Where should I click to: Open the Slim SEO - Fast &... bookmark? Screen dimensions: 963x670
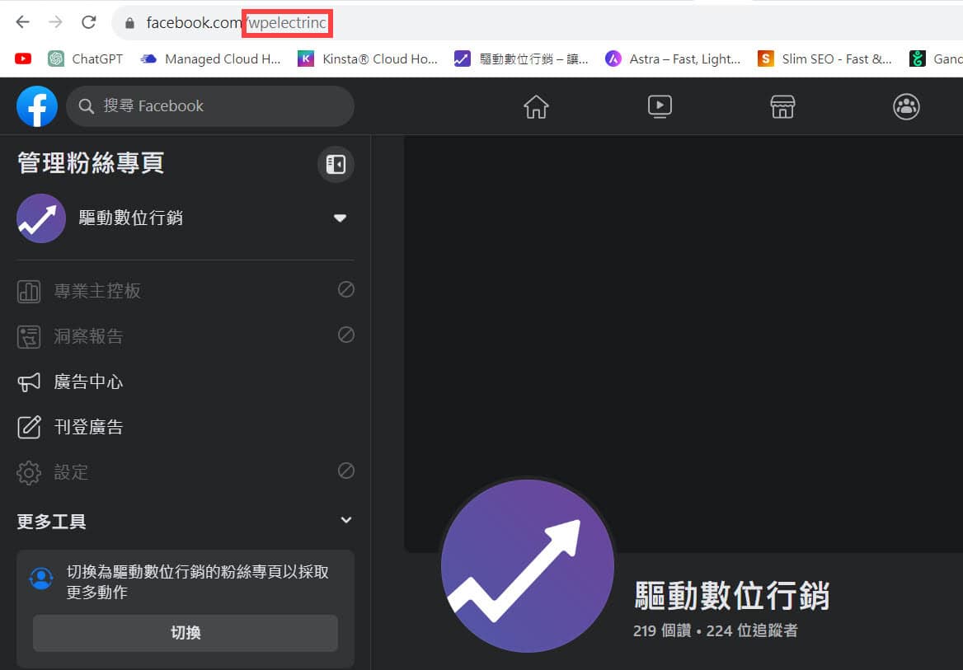[824, 59]
